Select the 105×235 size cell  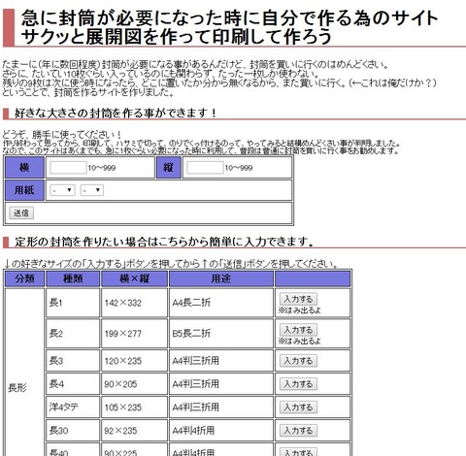click(134, 407)
